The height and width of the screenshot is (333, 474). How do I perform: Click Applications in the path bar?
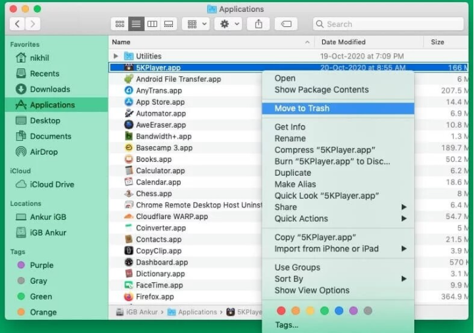pos(192,312)
